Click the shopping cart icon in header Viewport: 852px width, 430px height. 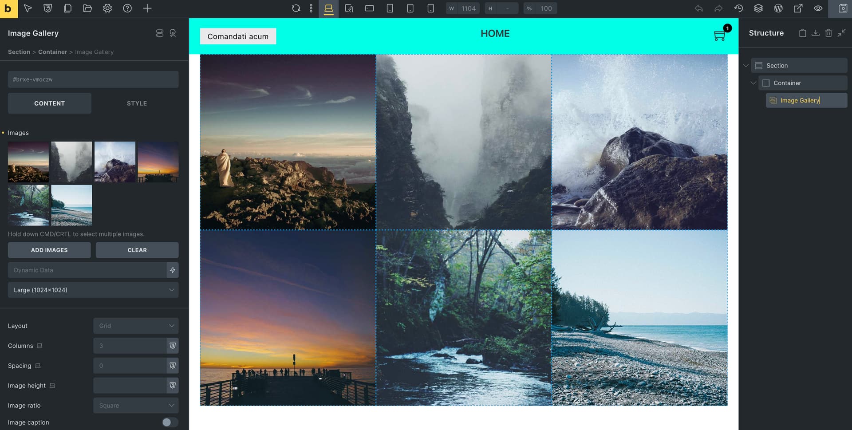(x=719, y=36)
